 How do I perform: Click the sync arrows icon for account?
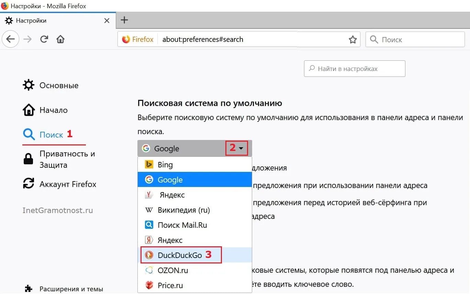click(29, 184)
